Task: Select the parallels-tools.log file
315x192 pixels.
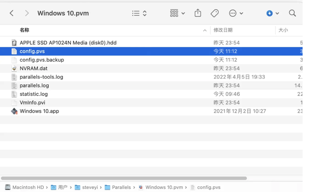Action: click(x=41, y=77)
